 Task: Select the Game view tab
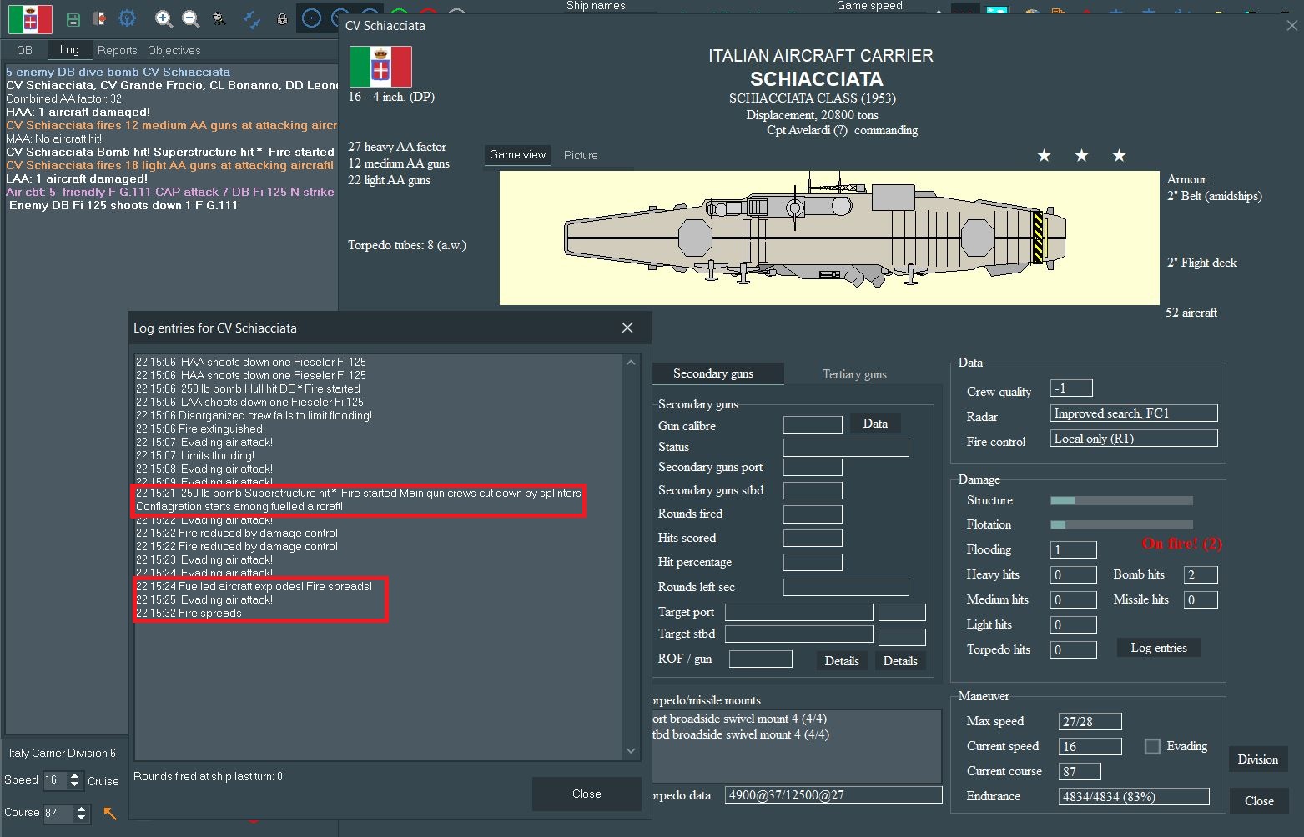(517, 155)
